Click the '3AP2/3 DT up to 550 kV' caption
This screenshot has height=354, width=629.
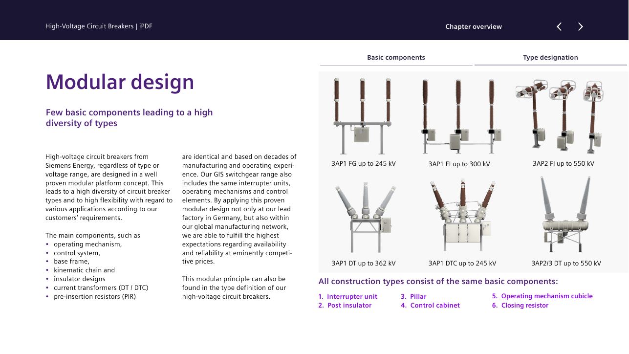coord(566,264)
